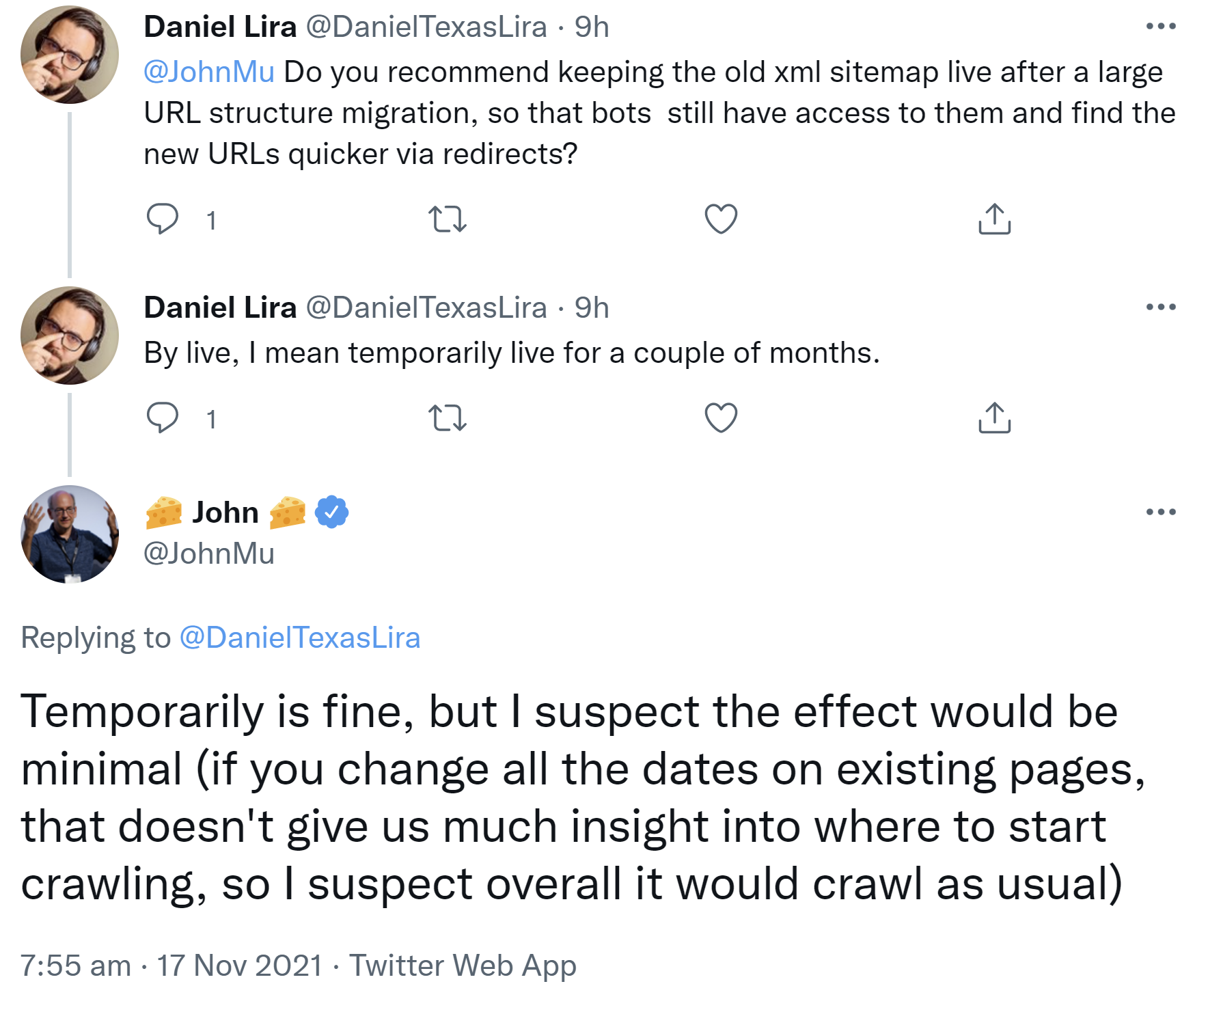Like the 'By live' tweet

tap(721, 418)
